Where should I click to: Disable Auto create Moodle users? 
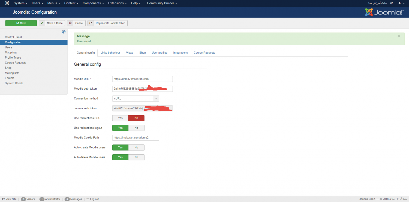[136, 147]
